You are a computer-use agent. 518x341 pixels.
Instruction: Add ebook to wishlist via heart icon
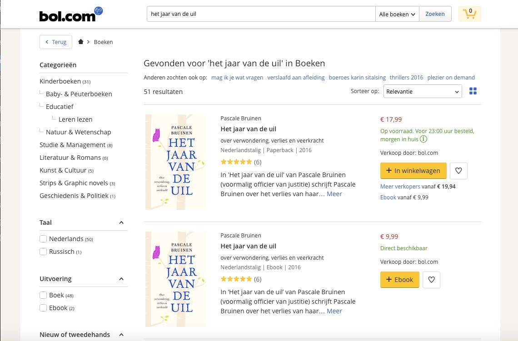tap(431, 280)
